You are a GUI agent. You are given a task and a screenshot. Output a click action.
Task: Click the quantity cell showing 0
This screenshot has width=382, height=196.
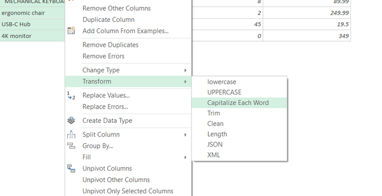point(227,36)
